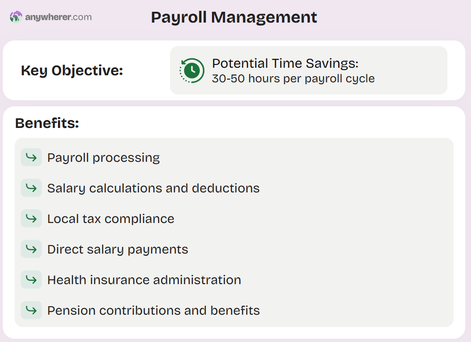Click the Payroll Management title
The width and height of the screenshot is (471, 342).
coord(234,17)
